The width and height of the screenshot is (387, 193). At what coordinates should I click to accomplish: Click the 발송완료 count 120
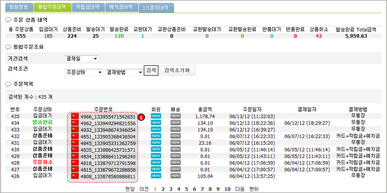(119, 36)
